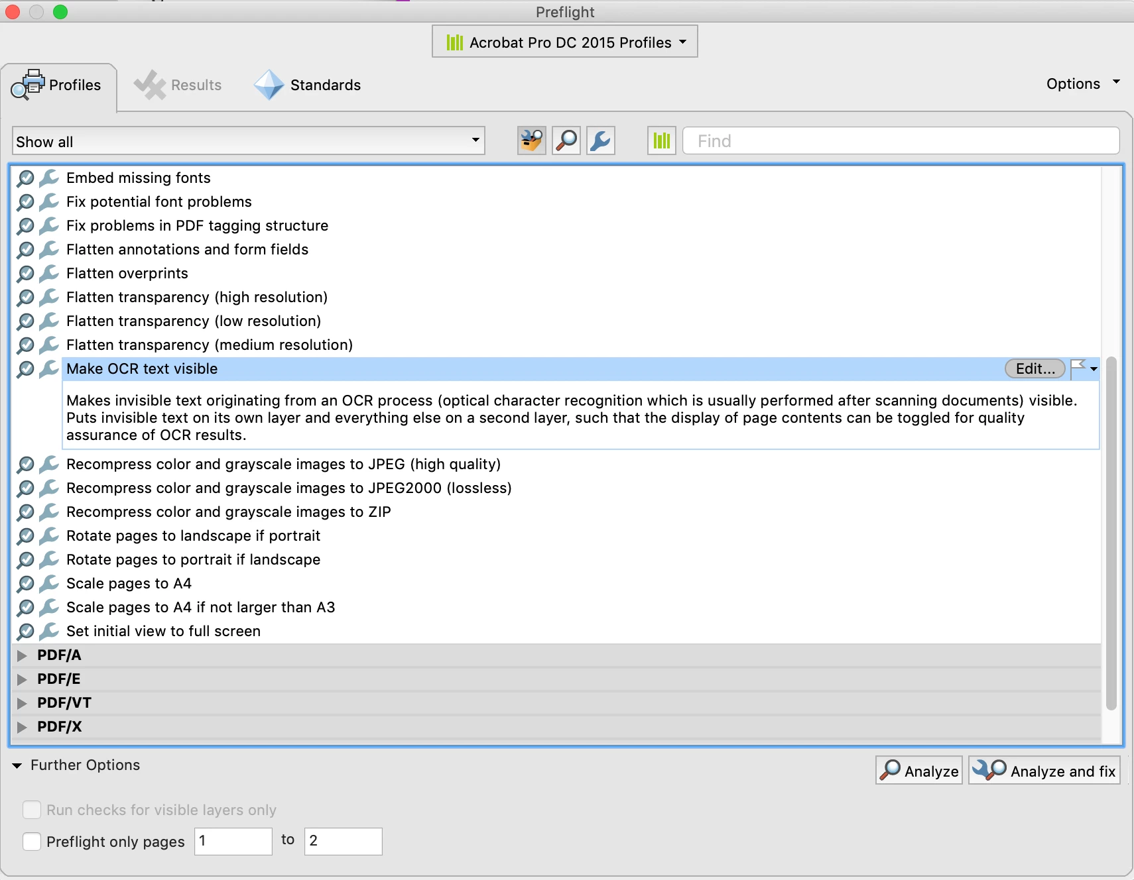
Task: Enable the Preflight only pages checkbox
Action: pyautogui.click(x=32, y=842)
